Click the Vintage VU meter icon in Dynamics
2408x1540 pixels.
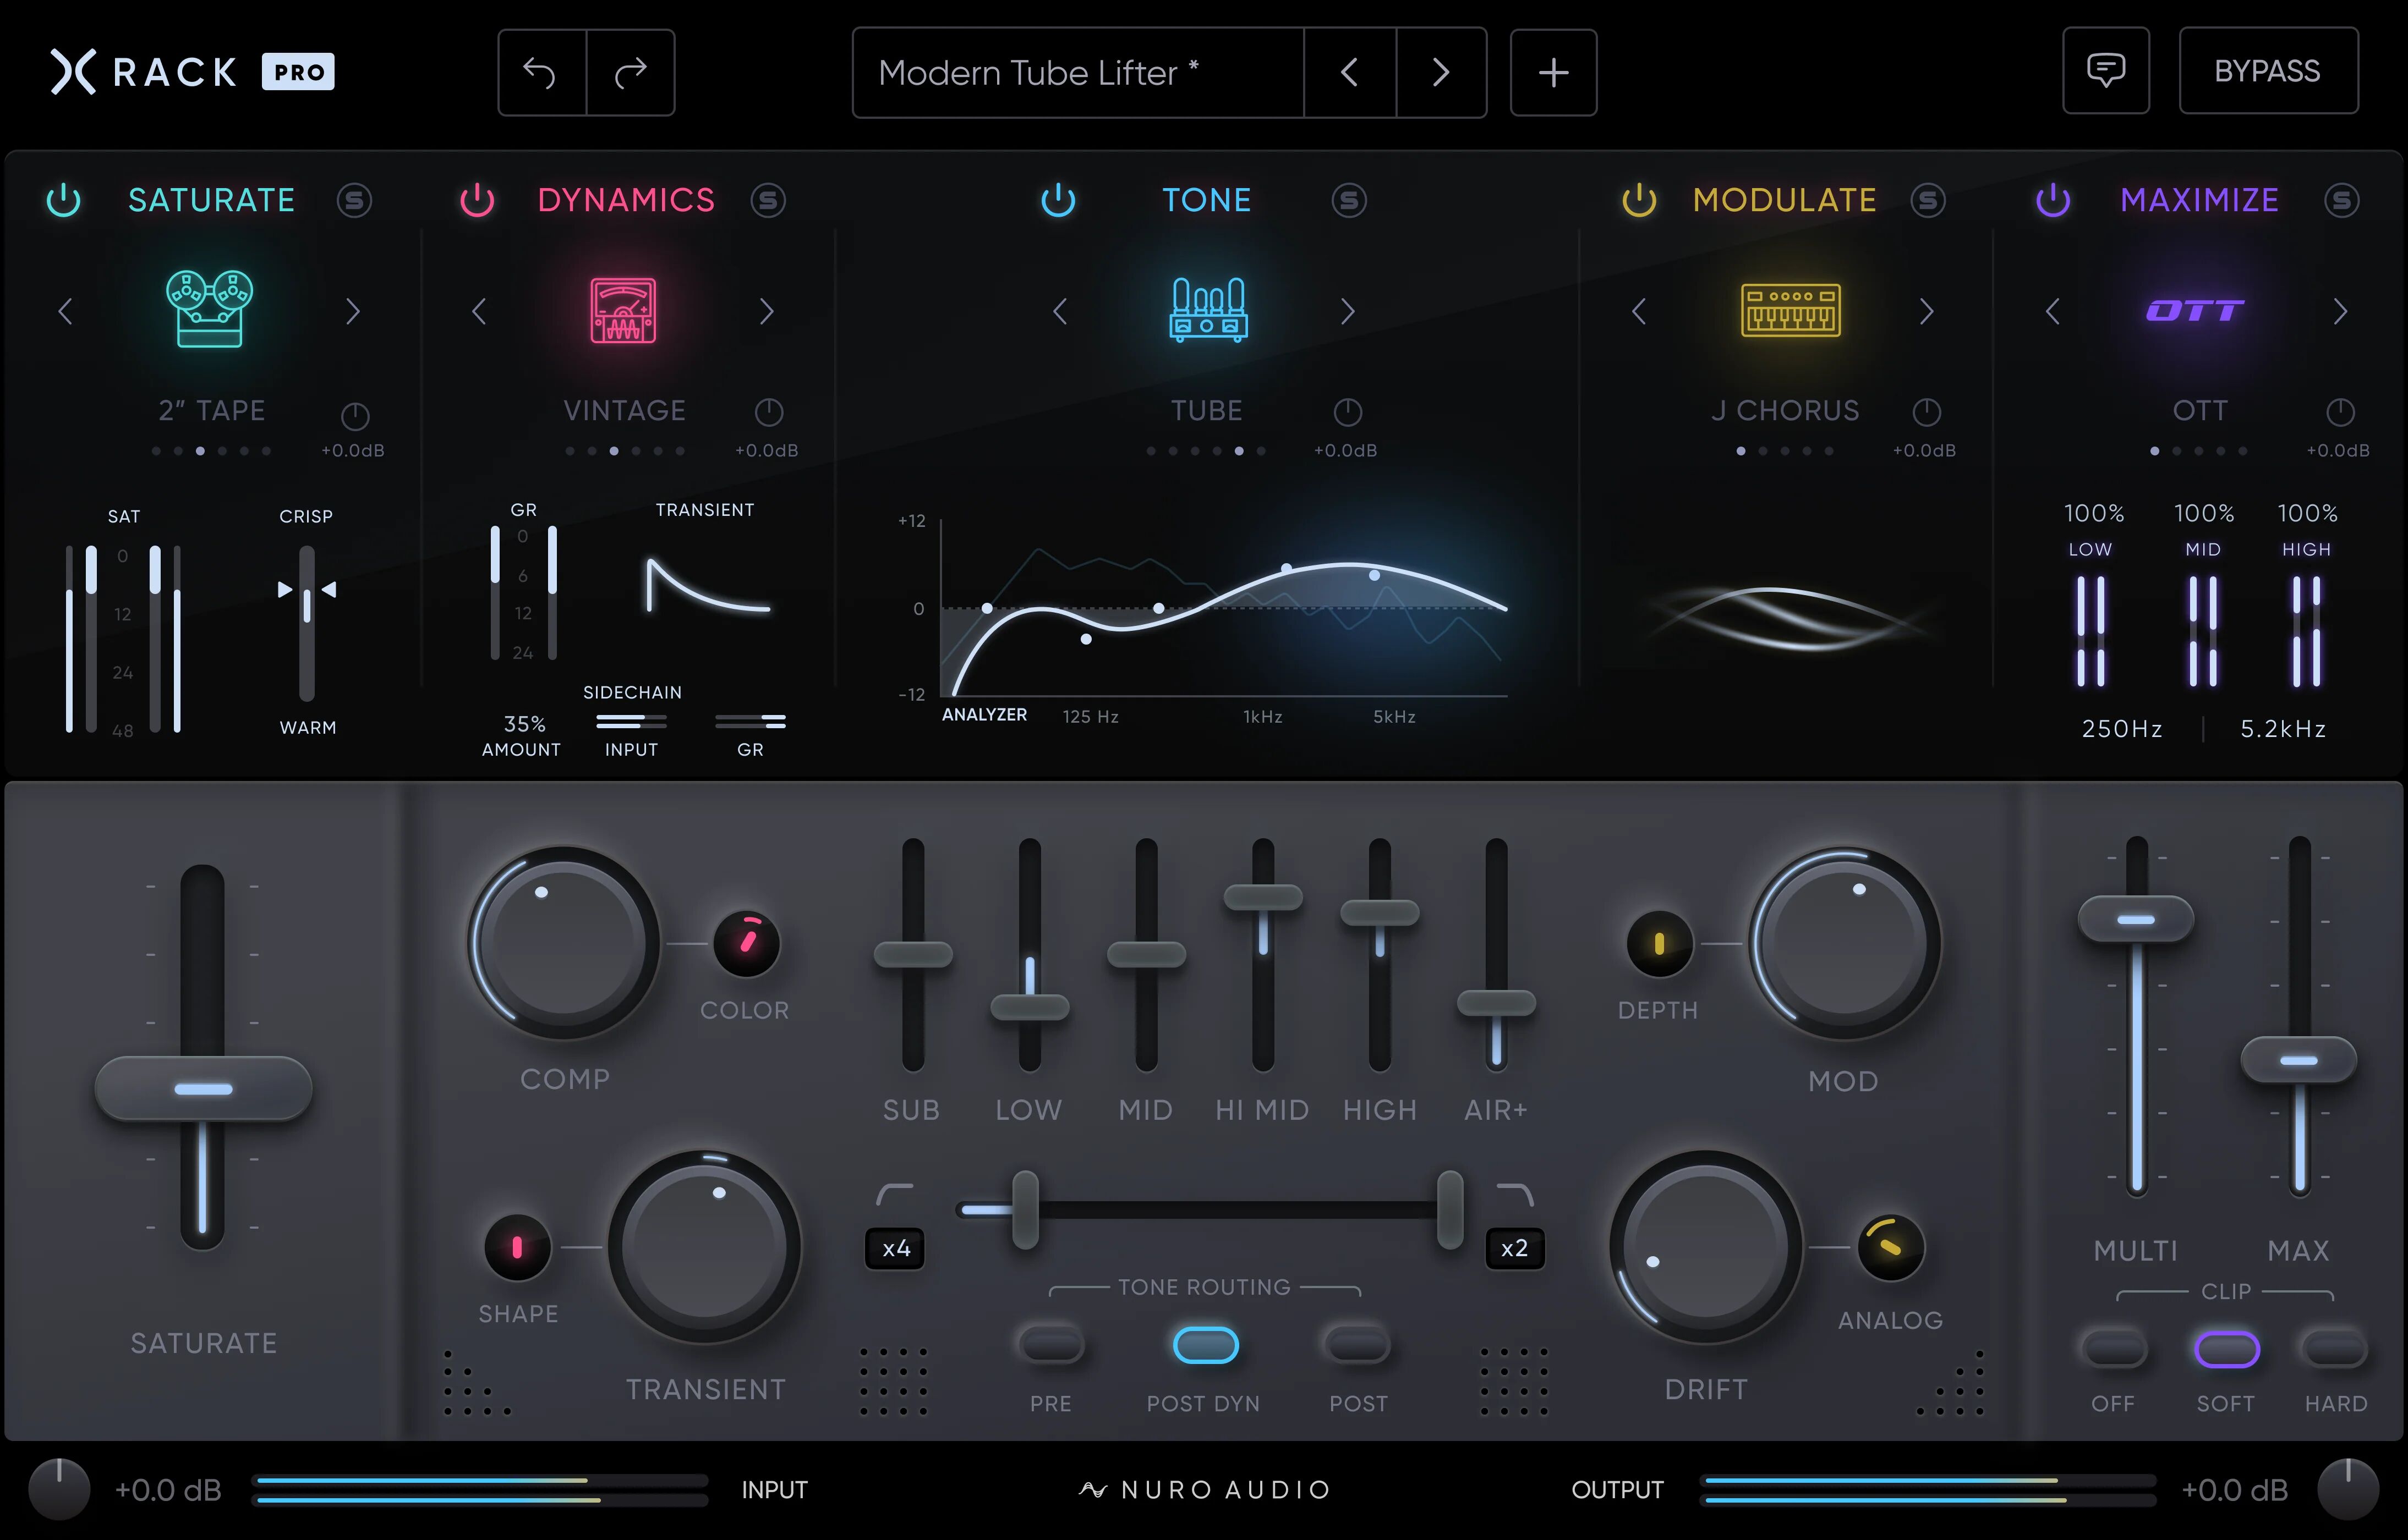click(x=624, y=310)
